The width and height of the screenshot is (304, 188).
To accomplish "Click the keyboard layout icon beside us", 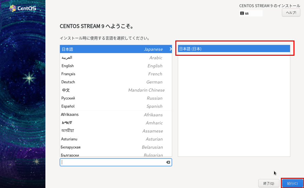I will (242, 13).
